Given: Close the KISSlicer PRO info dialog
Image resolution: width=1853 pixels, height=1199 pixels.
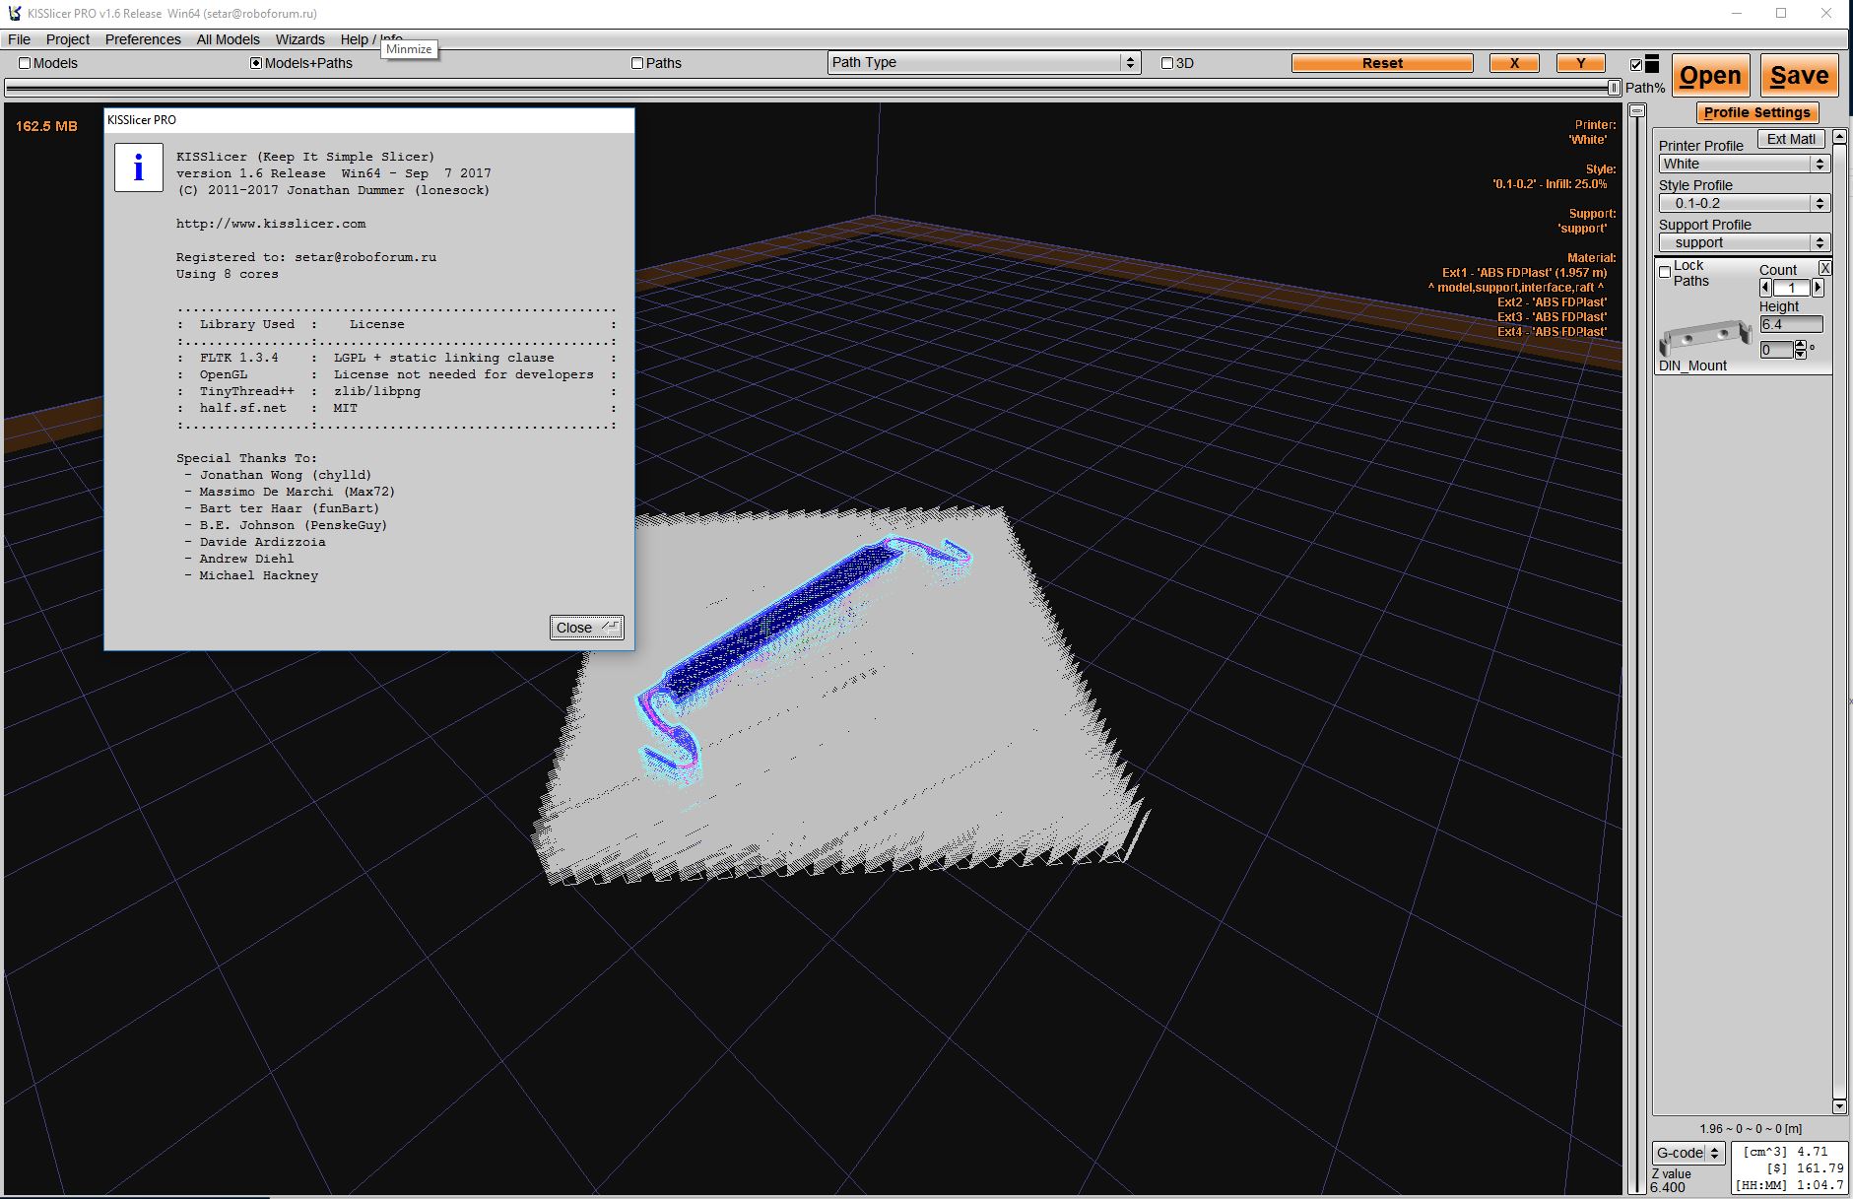Looking at the screenshot, I should pyautogui.click(x=586, y=628).
